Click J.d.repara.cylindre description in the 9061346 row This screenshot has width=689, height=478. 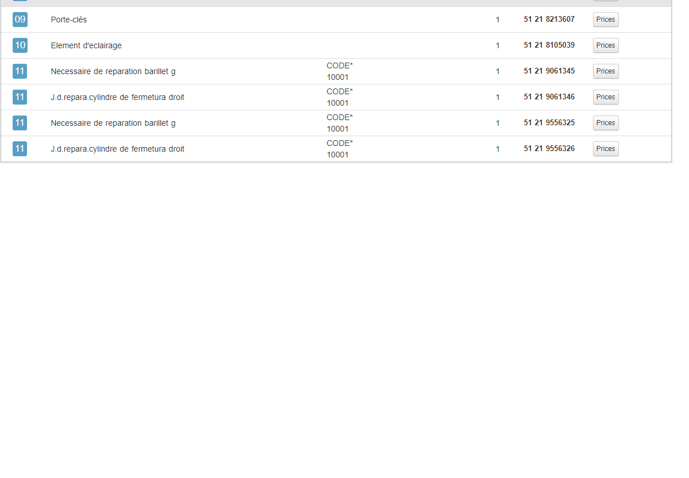click(x=117, y=98)
